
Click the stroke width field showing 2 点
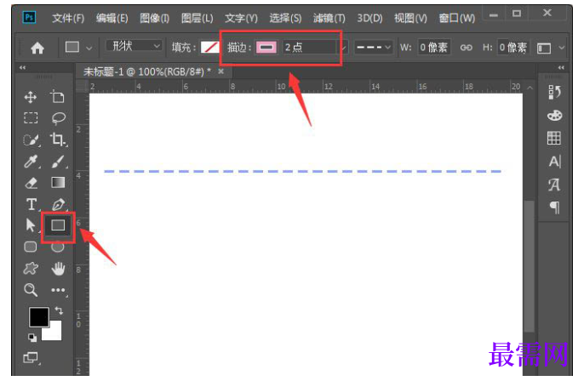point(310,48)
